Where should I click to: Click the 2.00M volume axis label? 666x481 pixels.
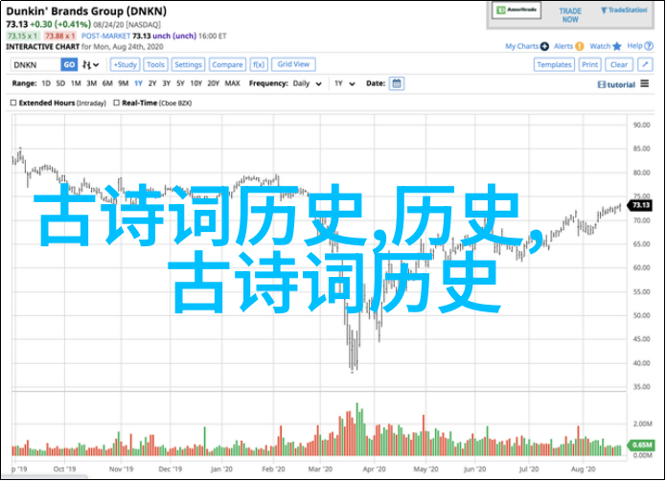coord(642,424)
